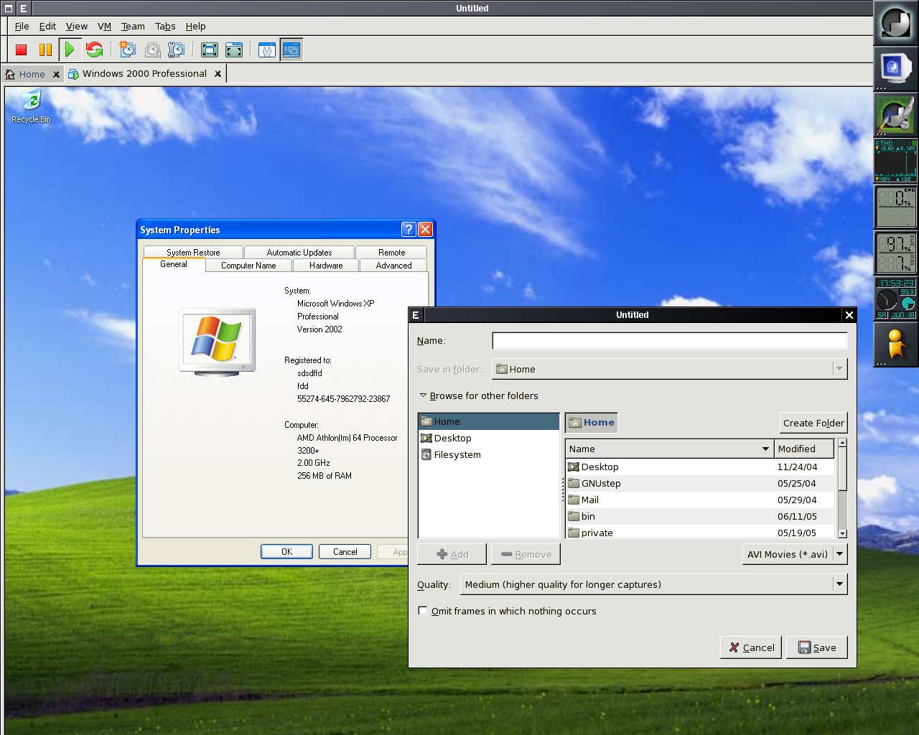Select the Mail folder row
Image resolution: width=919 pixels, height=735 pixels.
point(701,500)
